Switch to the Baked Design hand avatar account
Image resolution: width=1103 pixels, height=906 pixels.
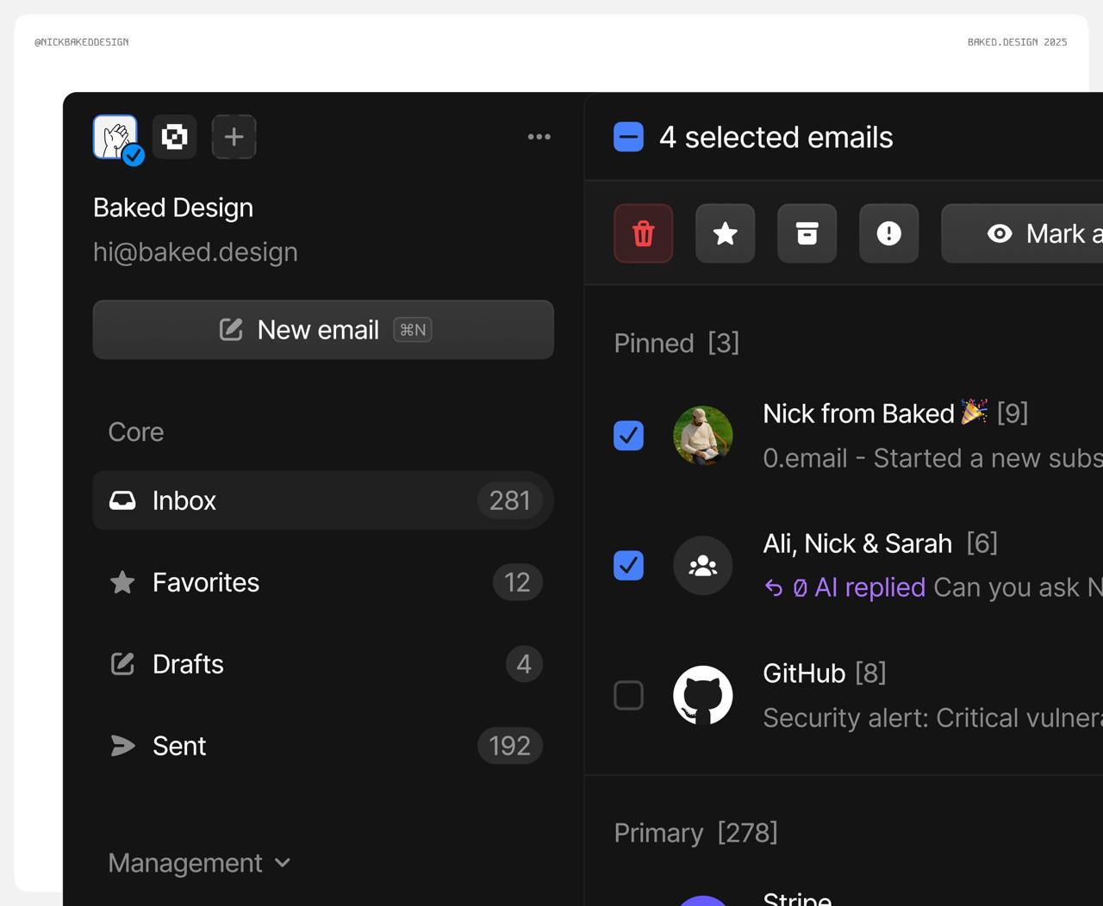[115, 137]
